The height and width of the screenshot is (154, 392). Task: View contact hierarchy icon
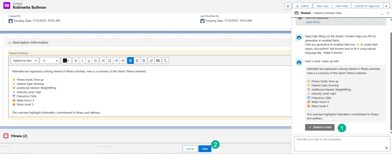288,6
